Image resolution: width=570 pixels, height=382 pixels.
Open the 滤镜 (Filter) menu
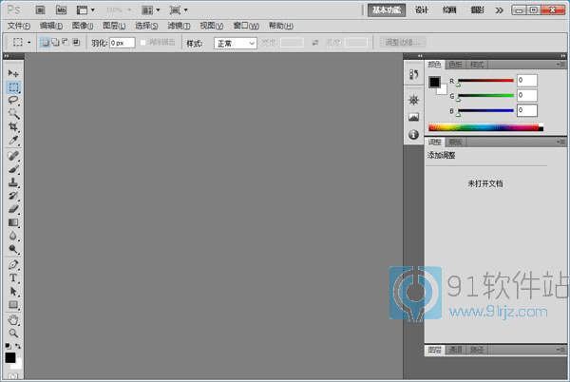click(177, 26)
